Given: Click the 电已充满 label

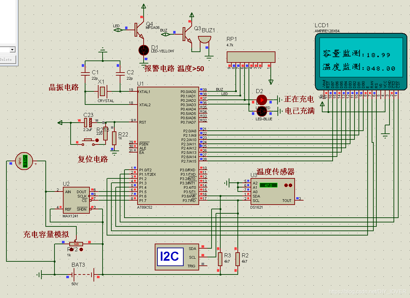Looking at the screenshot, I should click(x=300, y=111).
